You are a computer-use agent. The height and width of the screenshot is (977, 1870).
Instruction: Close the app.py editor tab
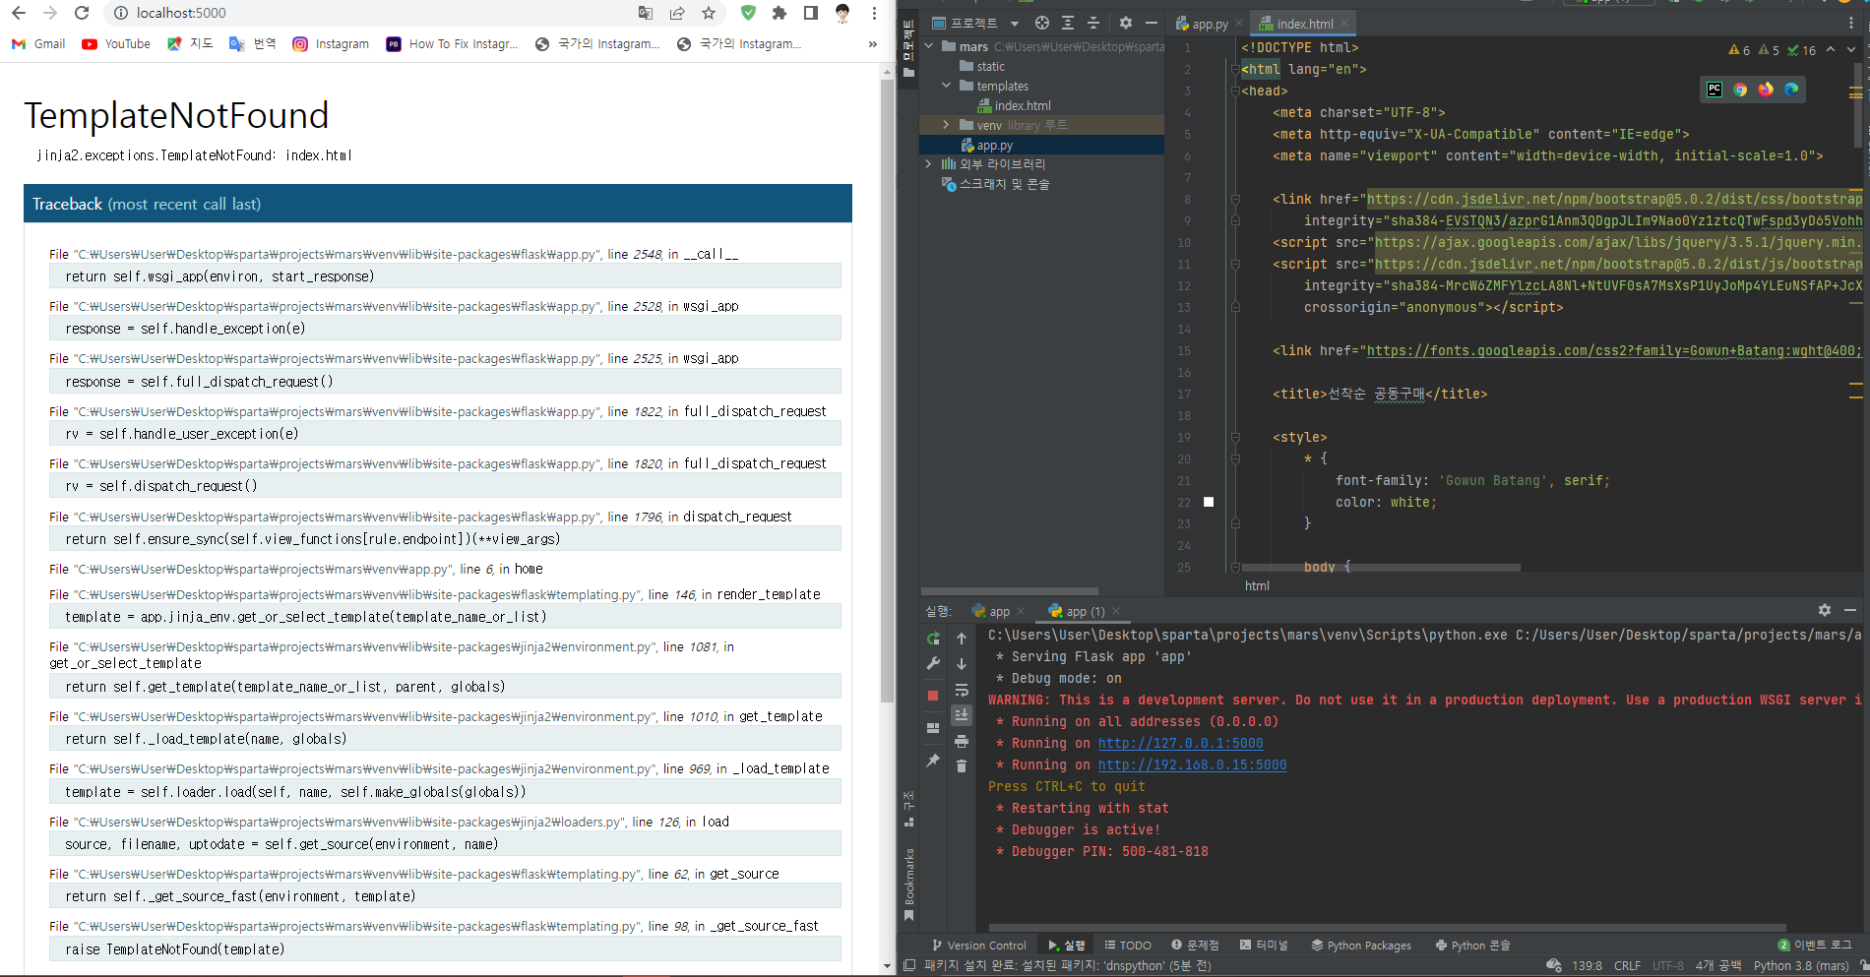[1239, 24]
